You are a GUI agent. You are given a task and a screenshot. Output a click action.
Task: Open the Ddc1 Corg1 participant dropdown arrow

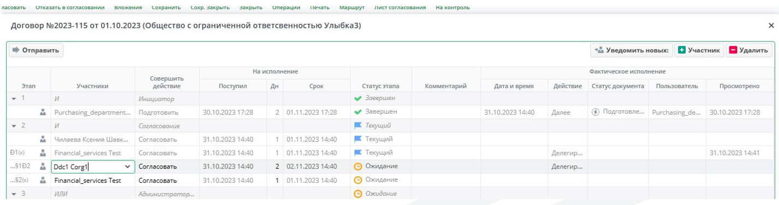128,167
